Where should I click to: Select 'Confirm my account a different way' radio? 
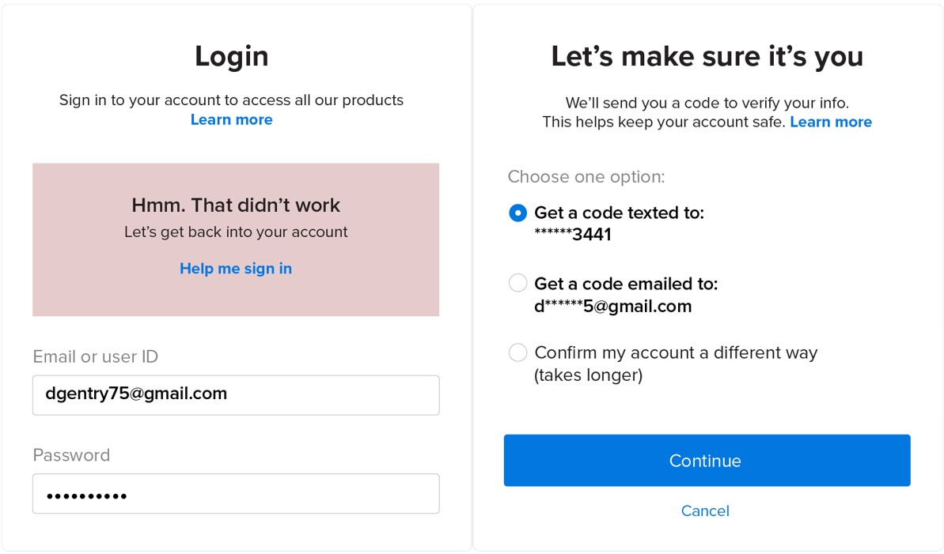[x=517, y=352]
